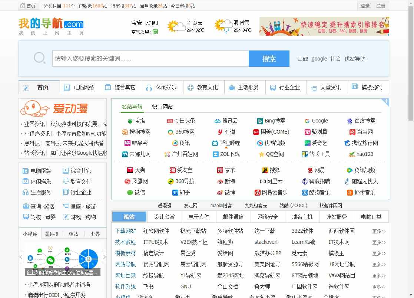Click the blue 搜索 button
The width and height of the screenshot is (414, 298).
tap(269, 58)
